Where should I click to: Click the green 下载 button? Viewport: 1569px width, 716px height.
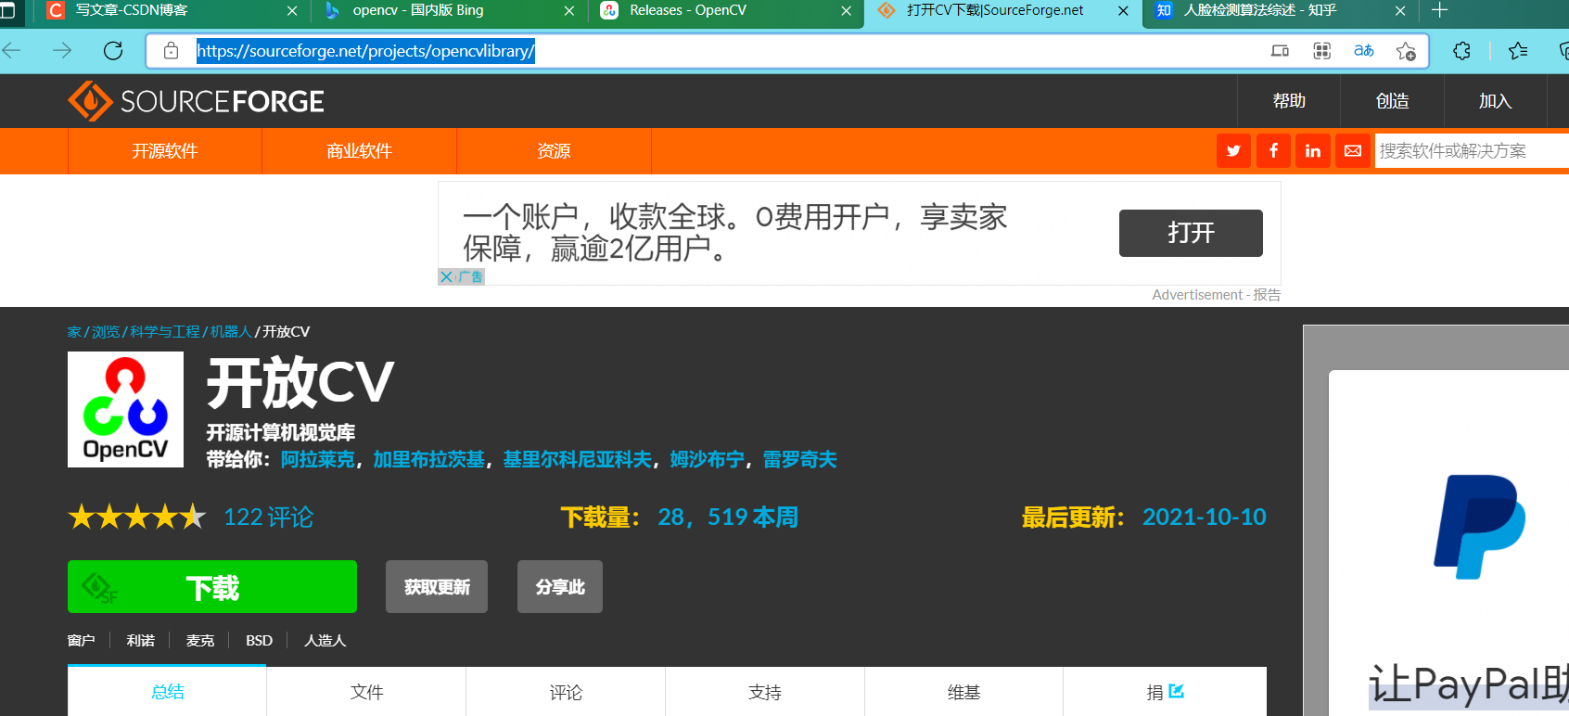pos(212,587)
